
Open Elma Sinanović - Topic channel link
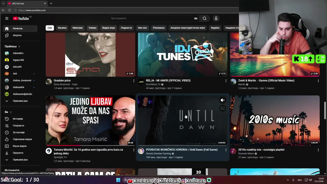tap(66, 84)
